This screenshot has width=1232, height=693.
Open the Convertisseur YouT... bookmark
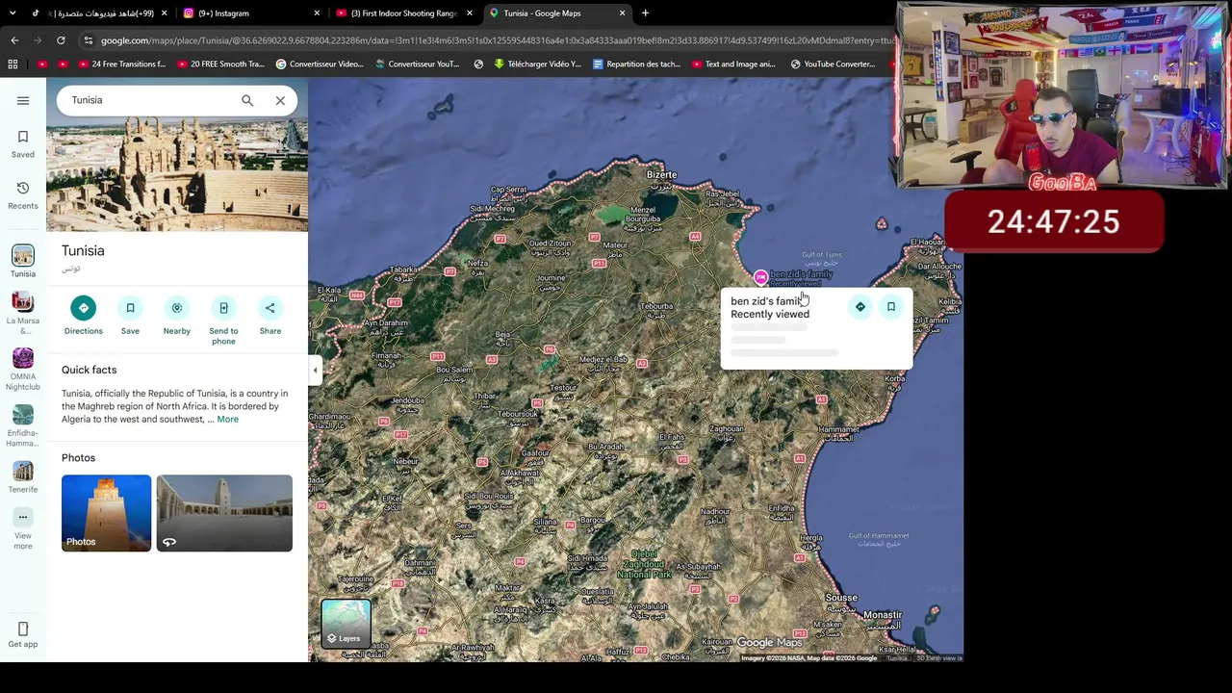click(x=417, y=64)
